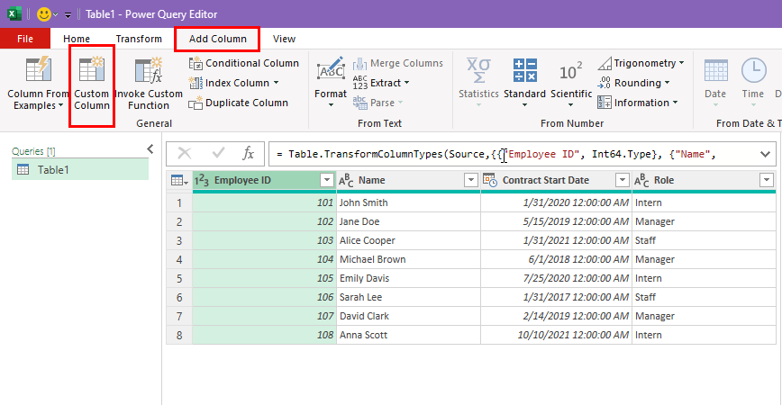Open Name column filter dropdown
Viewport: 782px width, 405px height.
471,180
